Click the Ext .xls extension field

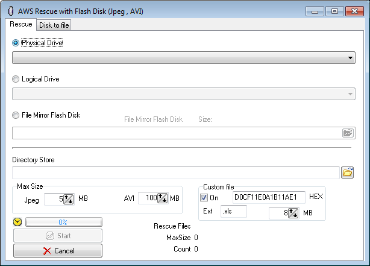pyautogui.click(x=234, y=212)
